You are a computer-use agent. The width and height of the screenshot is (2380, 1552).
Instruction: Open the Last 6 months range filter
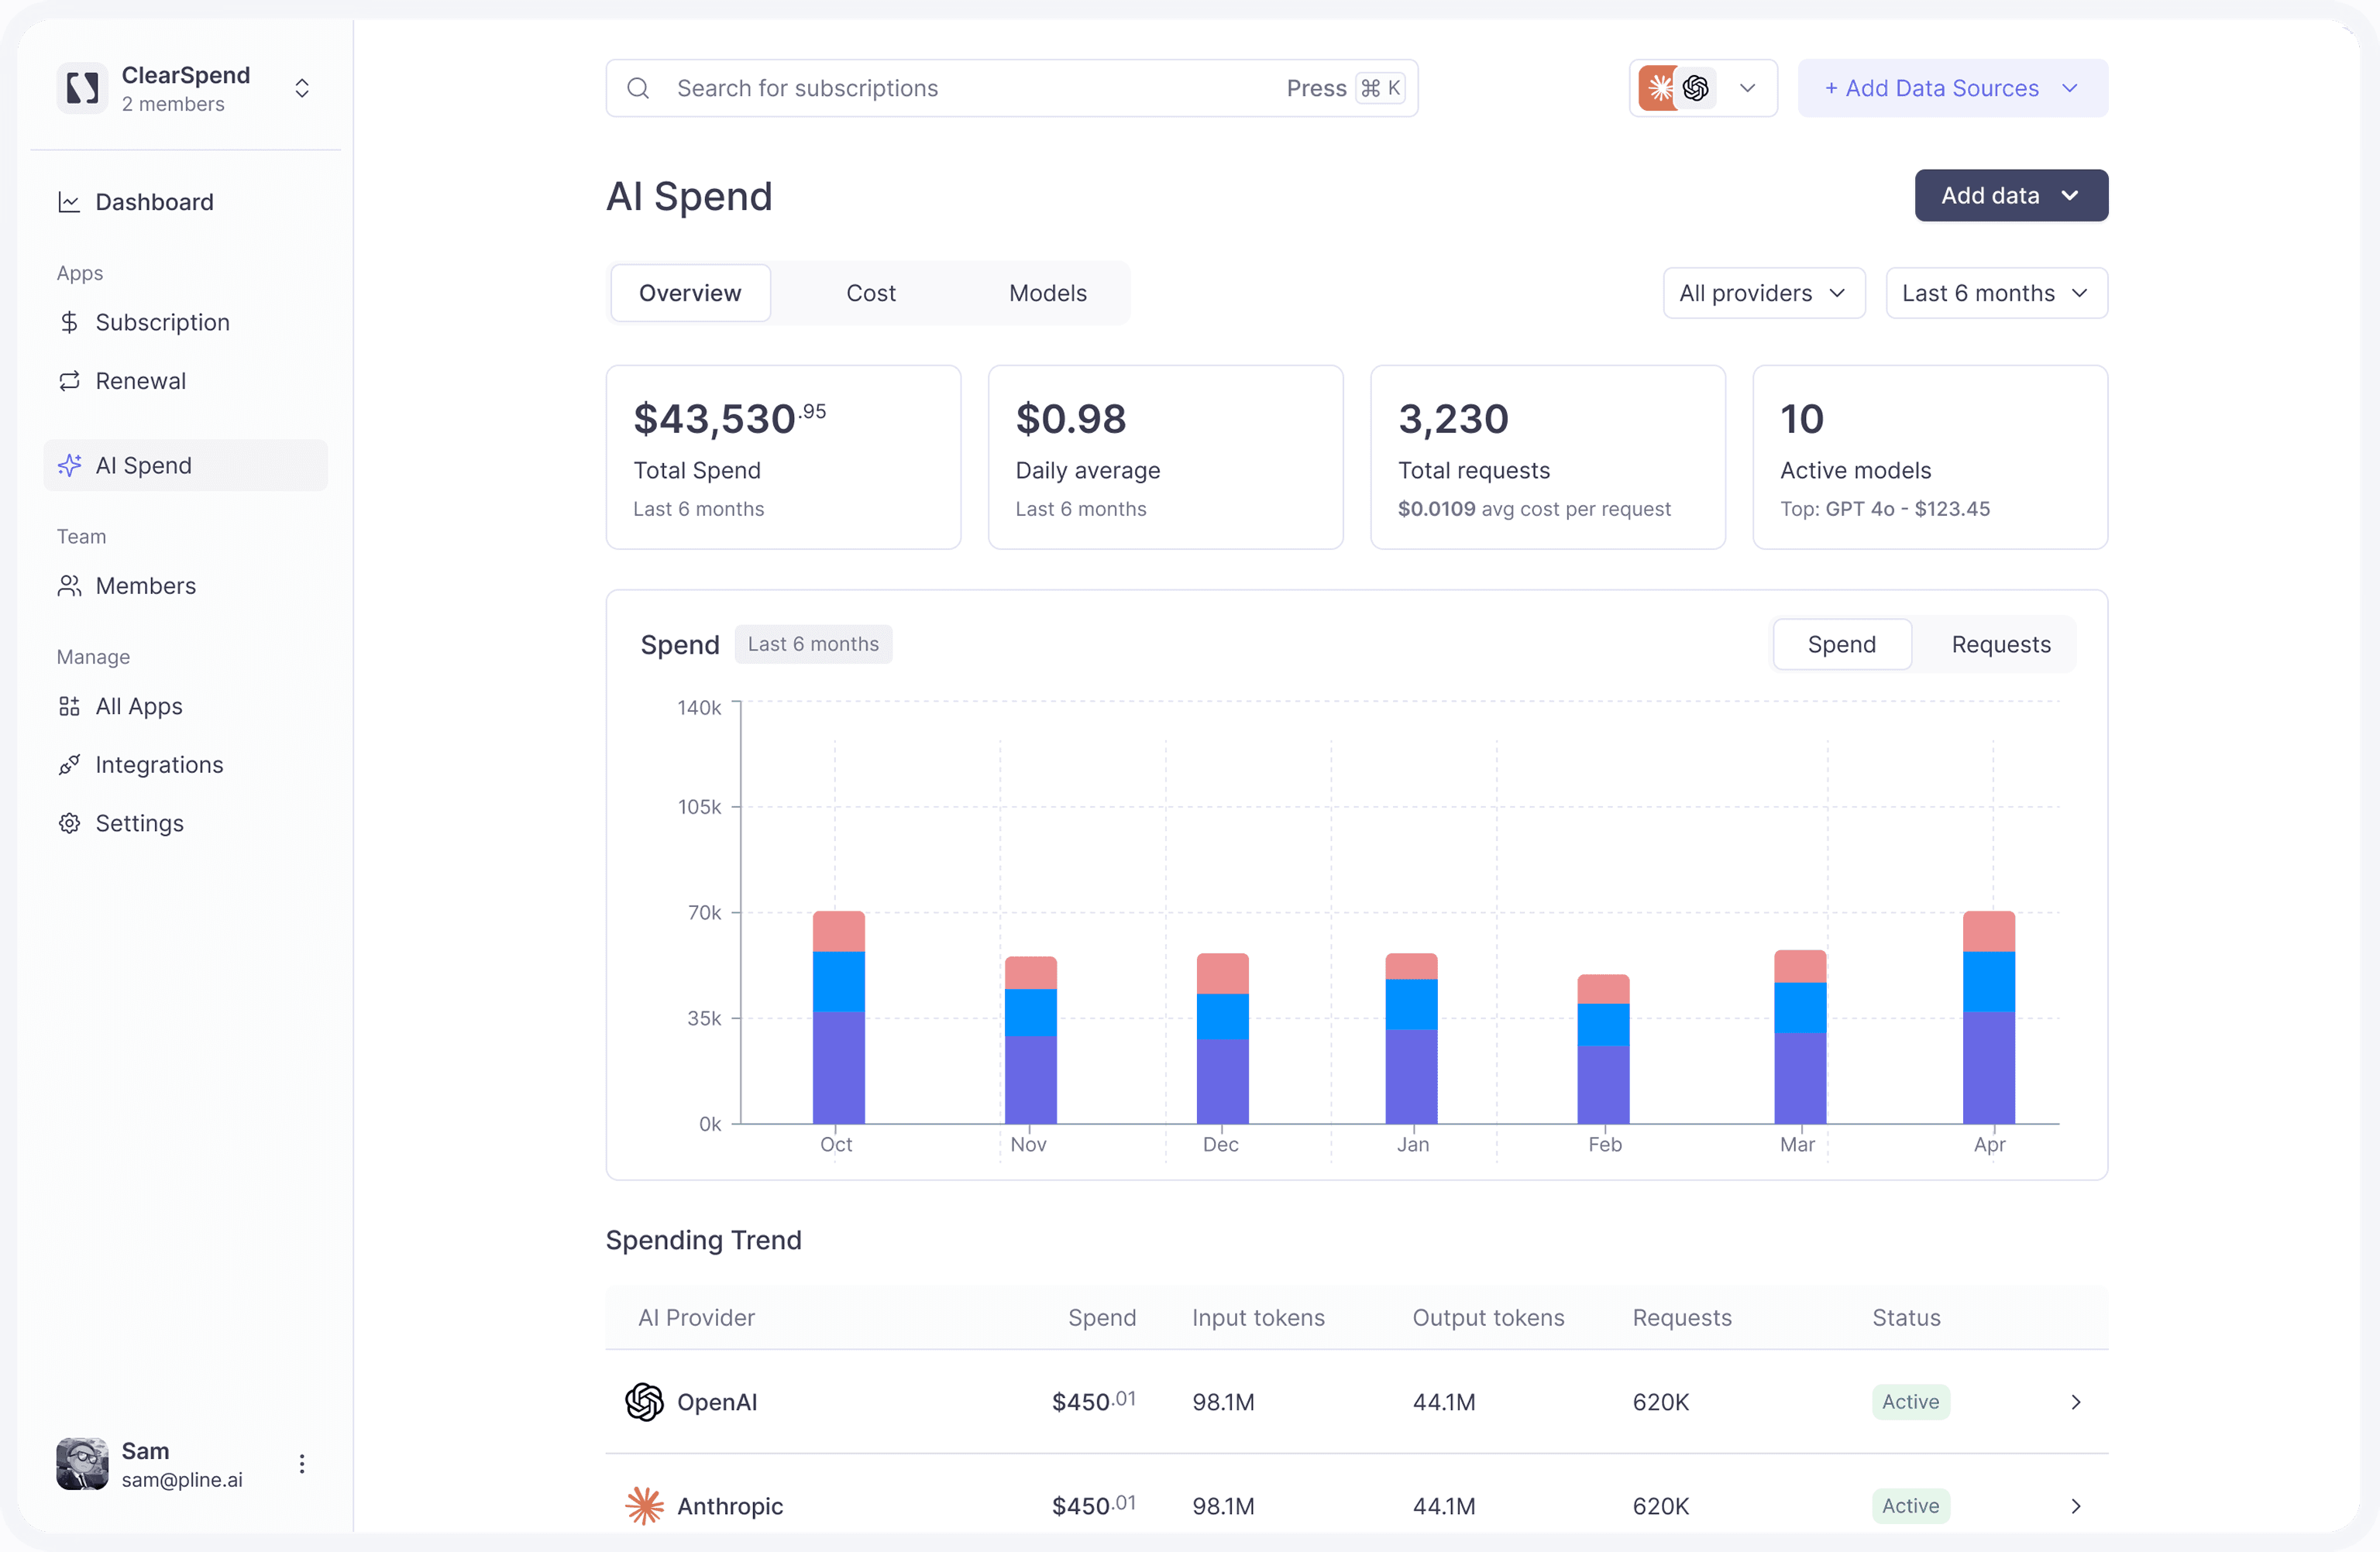(x=1996, y=293)
